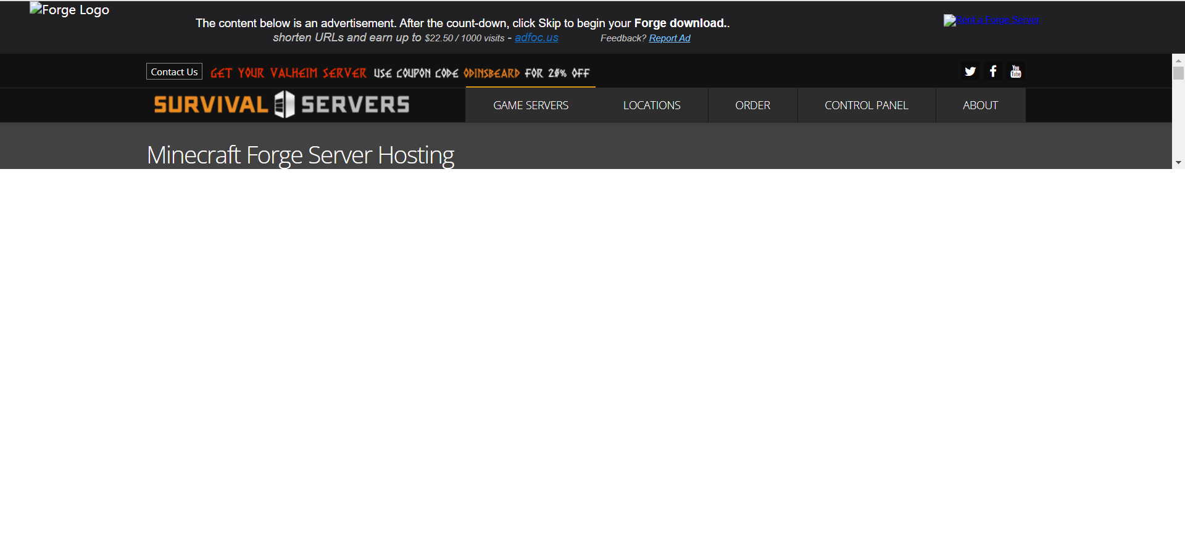Image resolution: width=1185 pixels, height=557 pixels.
Task: Open the Game Servers menu item
Action: [530, 105]
